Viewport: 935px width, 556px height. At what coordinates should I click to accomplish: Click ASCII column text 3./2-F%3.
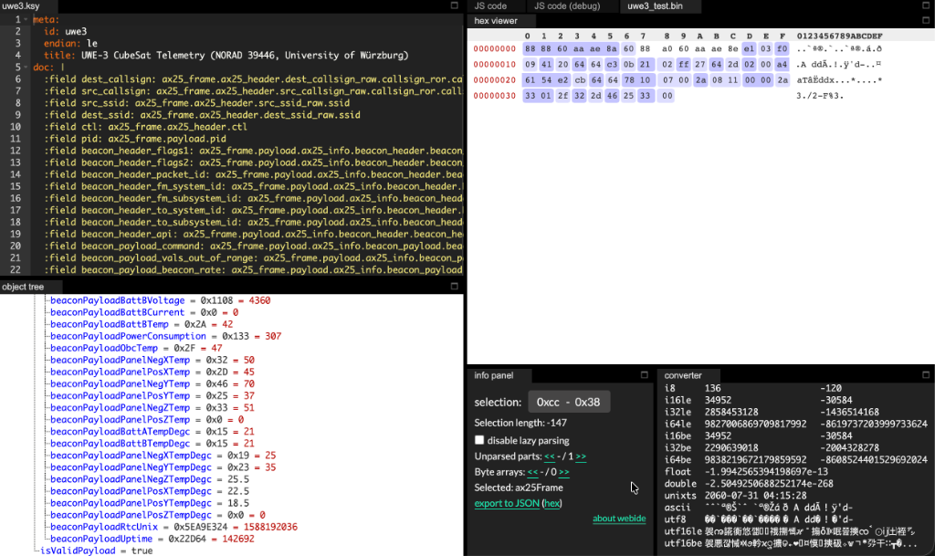[820, 95]
